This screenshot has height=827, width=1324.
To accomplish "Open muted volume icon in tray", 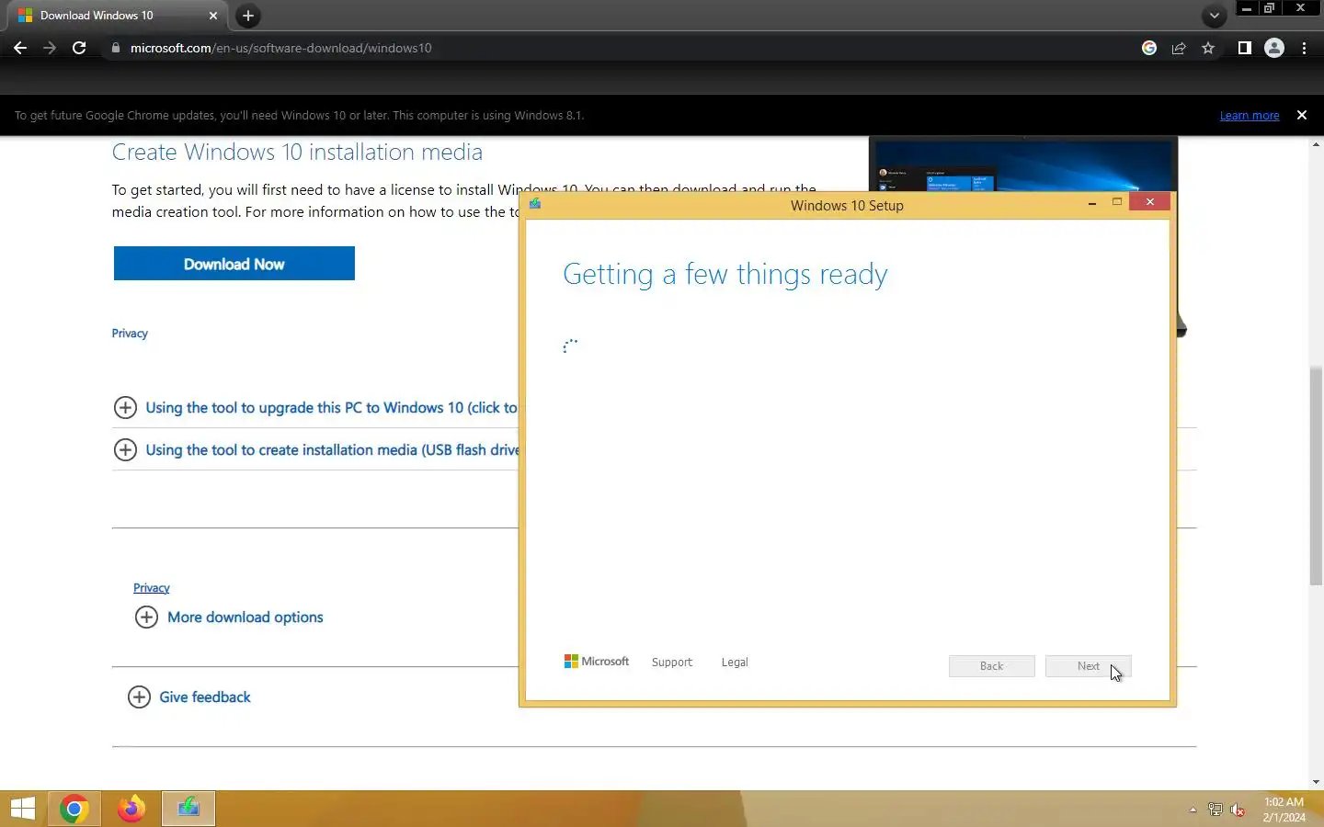I will pos(1238,810).
